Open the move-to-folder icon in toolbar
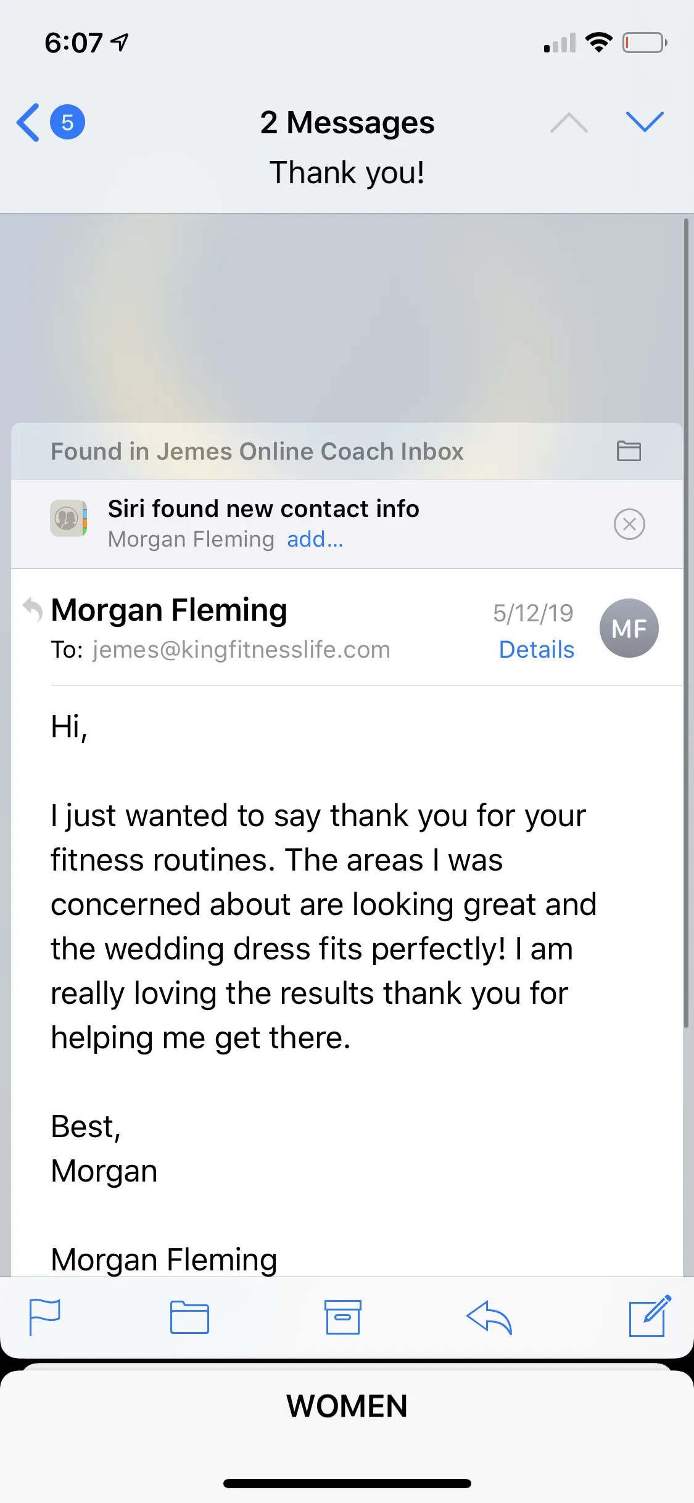 click(189, 1317)
